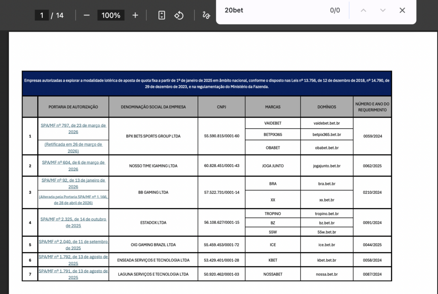This screenshot has height=294, width=438.
Task: Click the xx.bet.br domain cell
Action: click(x=326, y=200)
